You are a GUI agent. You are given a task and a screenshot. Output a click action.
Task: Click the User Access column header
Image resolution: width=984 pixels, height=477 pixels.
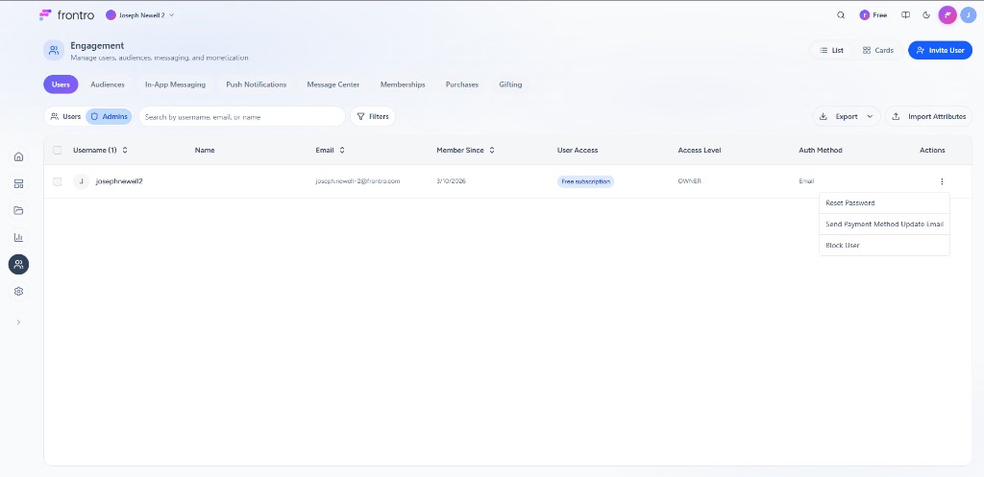tap(578, 151)
